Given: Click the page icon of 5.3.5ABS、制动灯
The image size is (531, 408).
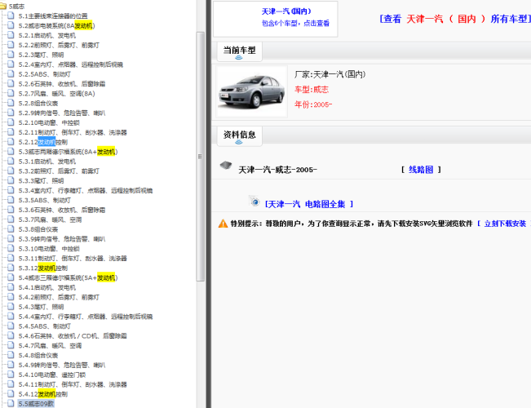Looking at the screenshot, I should (11, 200).
